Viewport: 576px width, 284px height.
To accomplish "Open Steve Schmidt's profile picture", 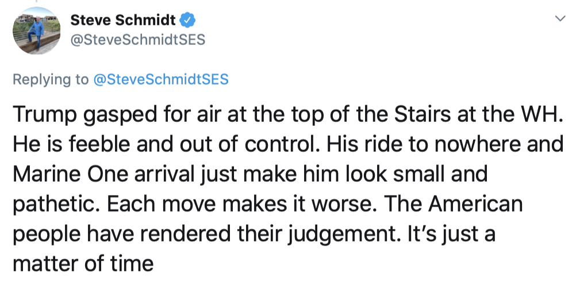I will click(x=36, y=30).
